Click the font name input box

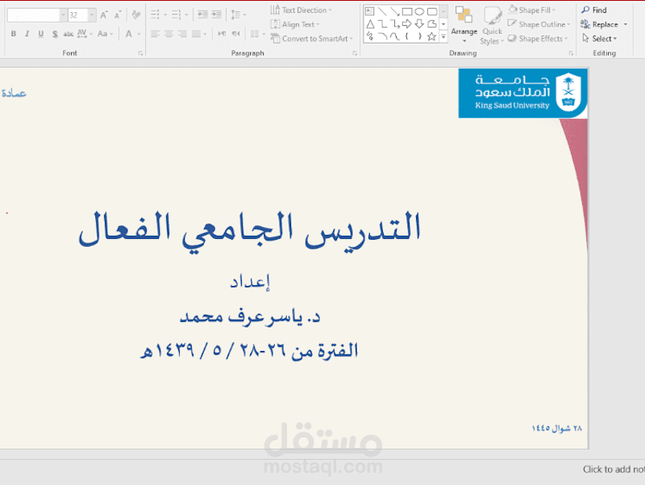34,15
